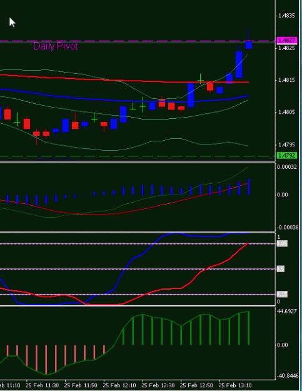Viewport: 302px width, 391px height.
Task: Select the dashed green 1.4792 level line
Action: pos(137,156)
